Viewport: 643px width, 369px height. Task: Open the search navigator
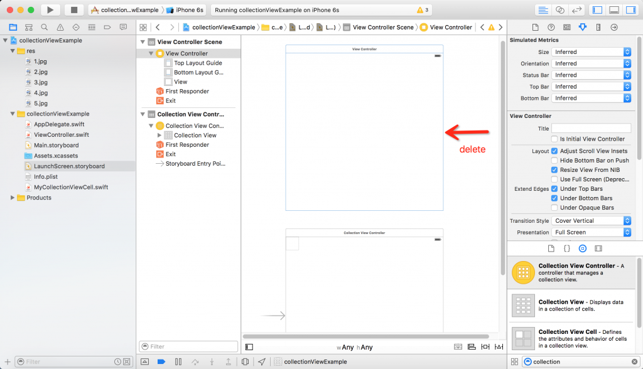(x=43, y=28)
